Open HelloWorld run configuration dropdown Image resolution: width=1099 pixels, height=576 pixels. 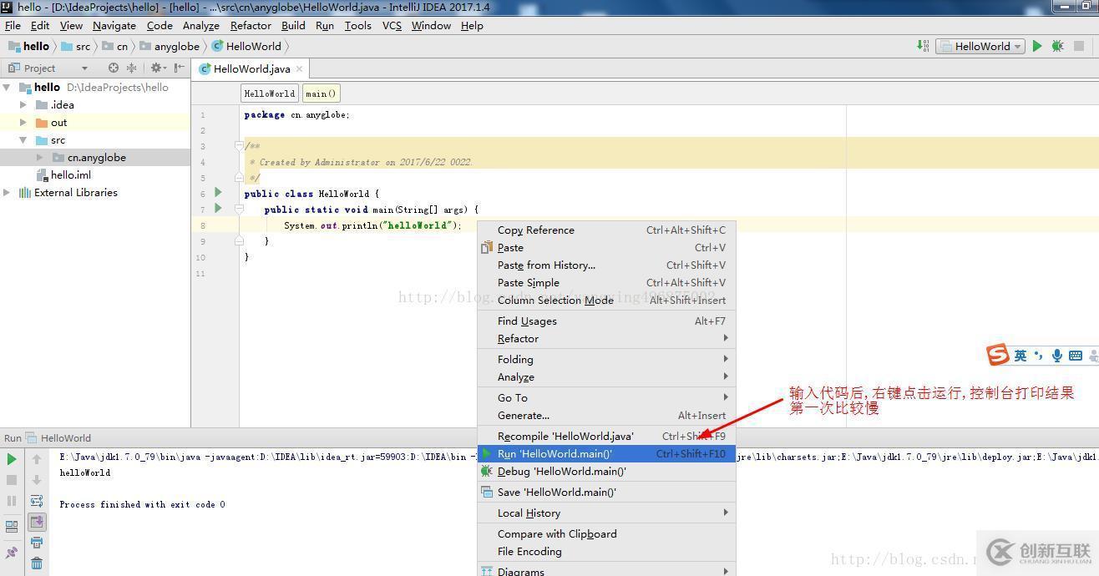980,46
